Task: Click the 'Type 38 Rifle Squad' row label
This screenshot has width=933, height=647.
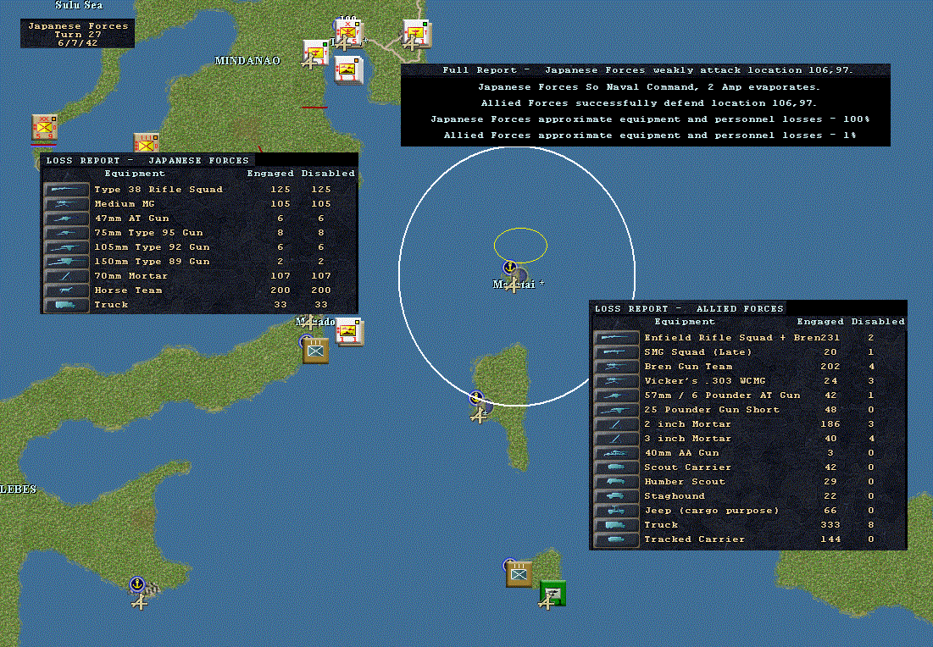Action: (x=158, y=190)
